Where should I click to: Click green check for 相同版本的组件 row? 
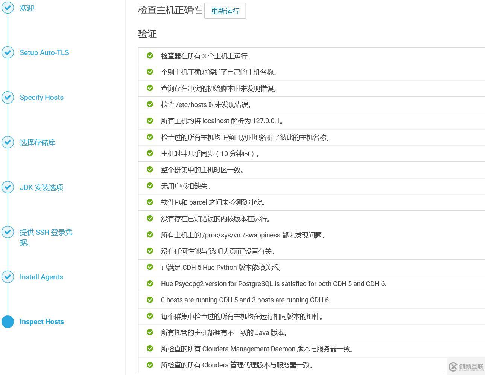point(150,316)
